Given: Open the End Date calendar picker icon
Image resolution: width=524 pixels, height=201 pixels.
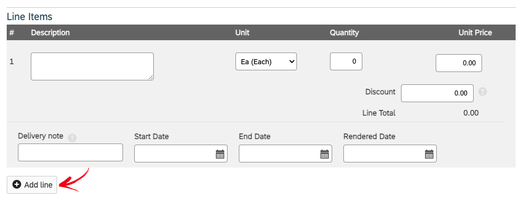Looking at the screenshot, I should [x=324, y=154].
